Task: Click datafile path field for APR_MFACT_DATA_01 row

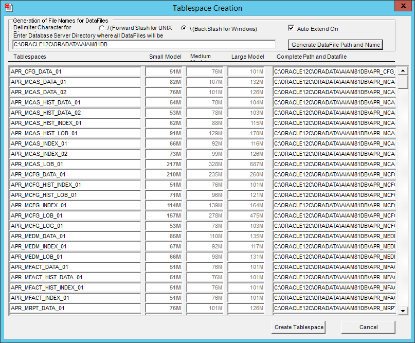Action: (x=334, y=267)
